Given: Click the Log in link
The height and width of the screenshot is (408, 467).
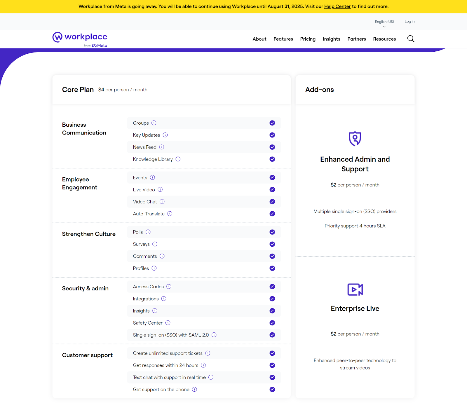Looking at the screenshot, I should pyautogui.click(x=410, y=22).
